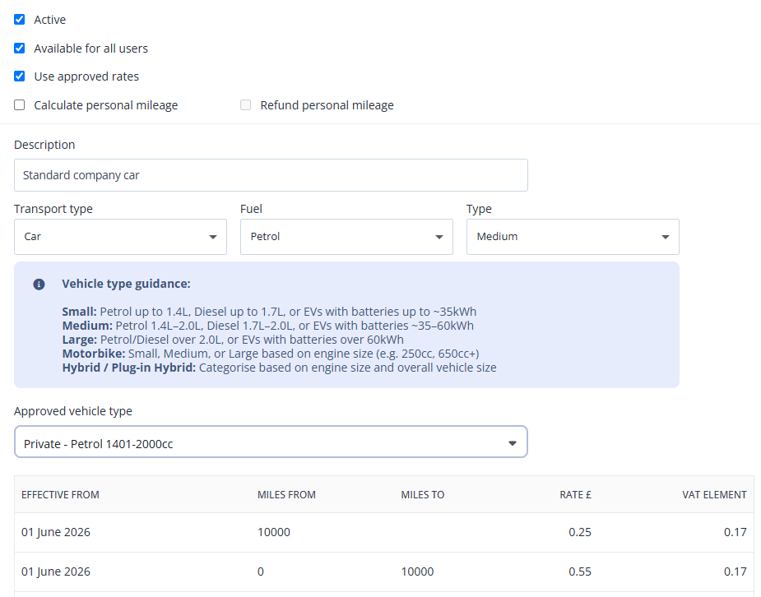The width and height of the screenshot is (761, 597).
Task: Select rate value 0.25 cell
Action: click(x=580, y=532)
